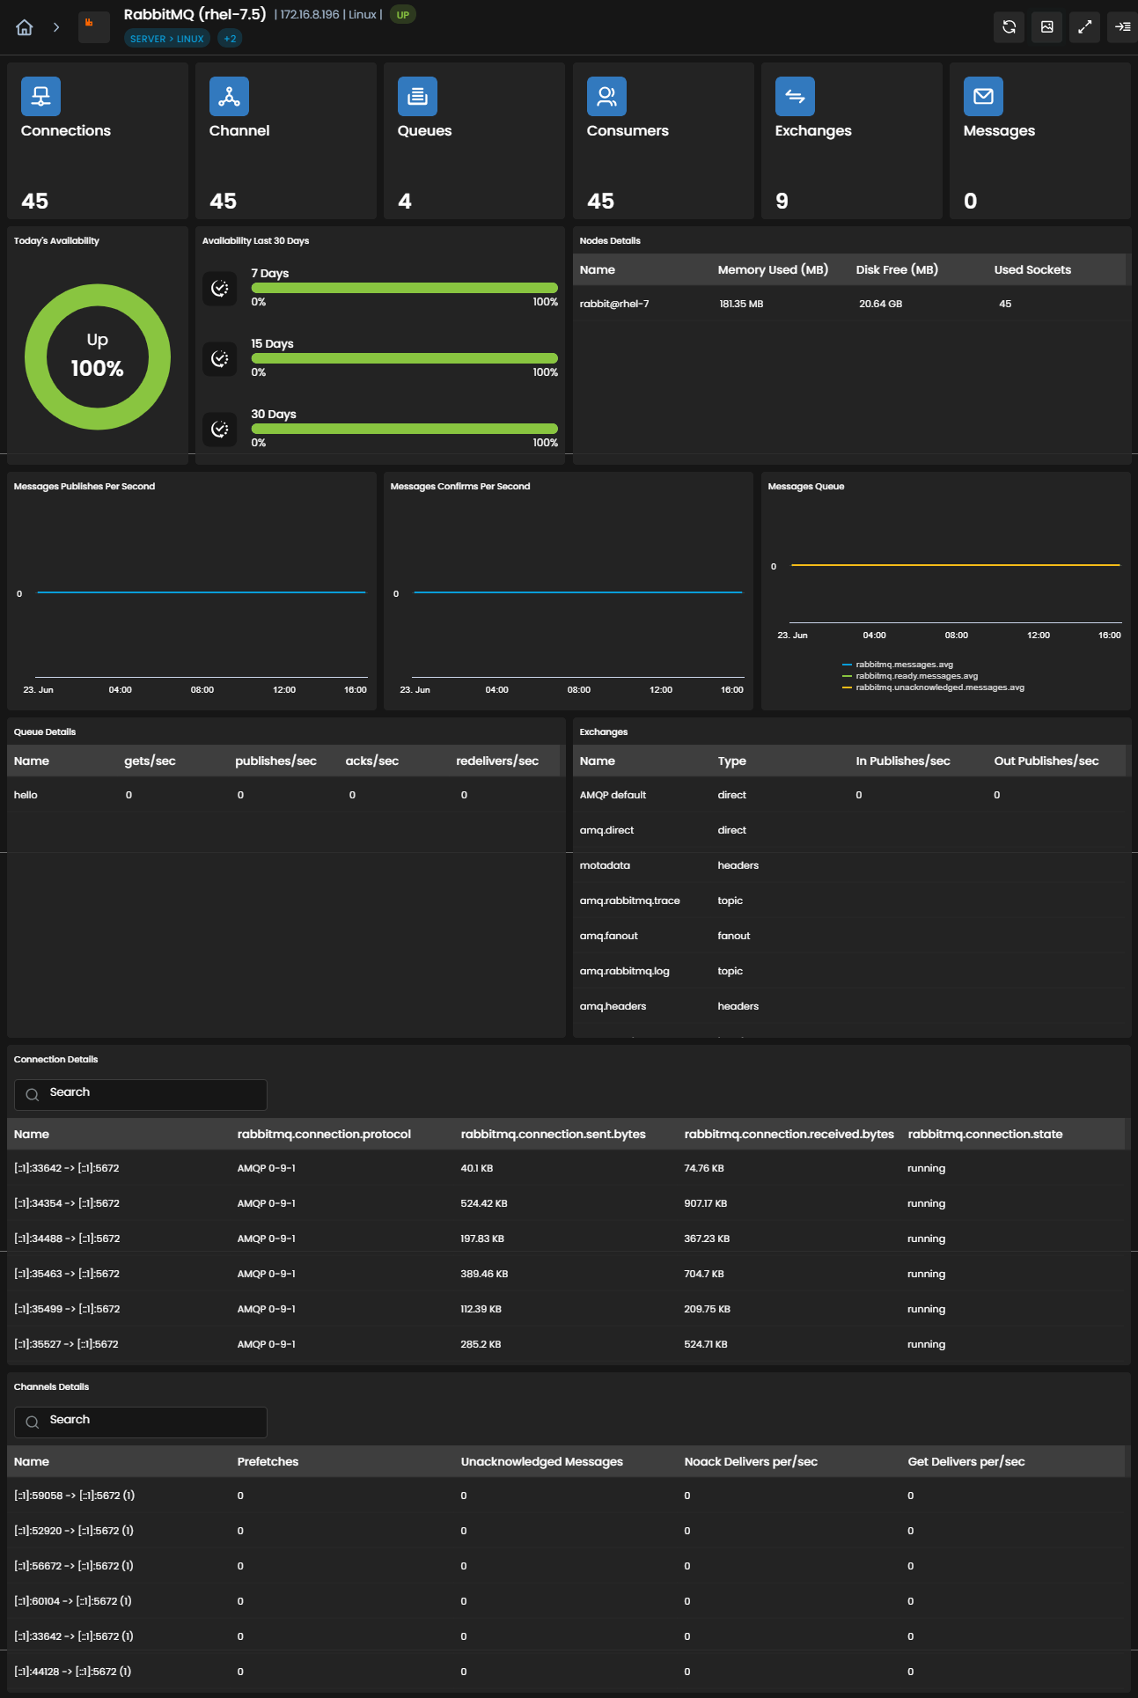1138x1698 pixels.
Task: Click the Messages envelope icon
Action: tap(983, 96)
